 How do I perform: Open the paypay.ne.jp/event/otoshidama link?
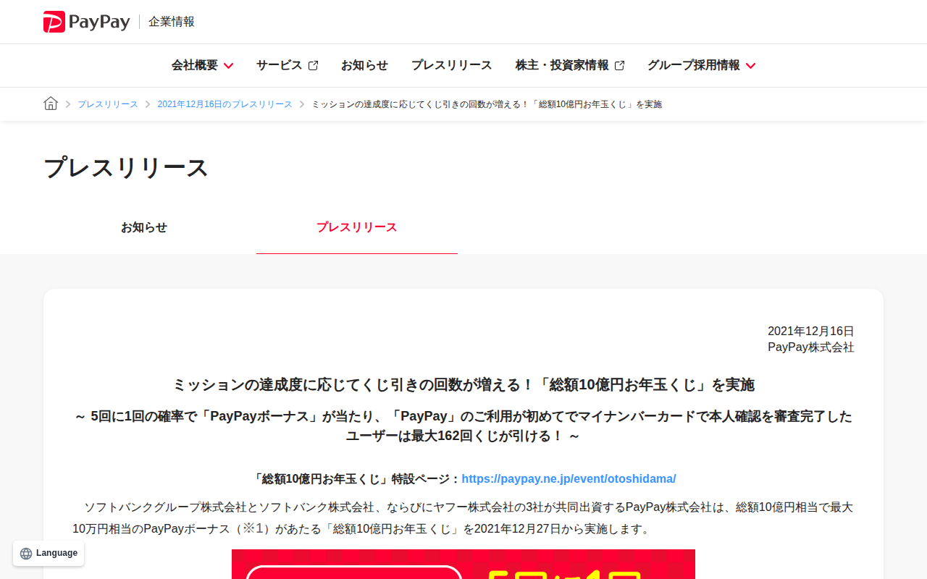pyautogui.click(x=569, y=478)
